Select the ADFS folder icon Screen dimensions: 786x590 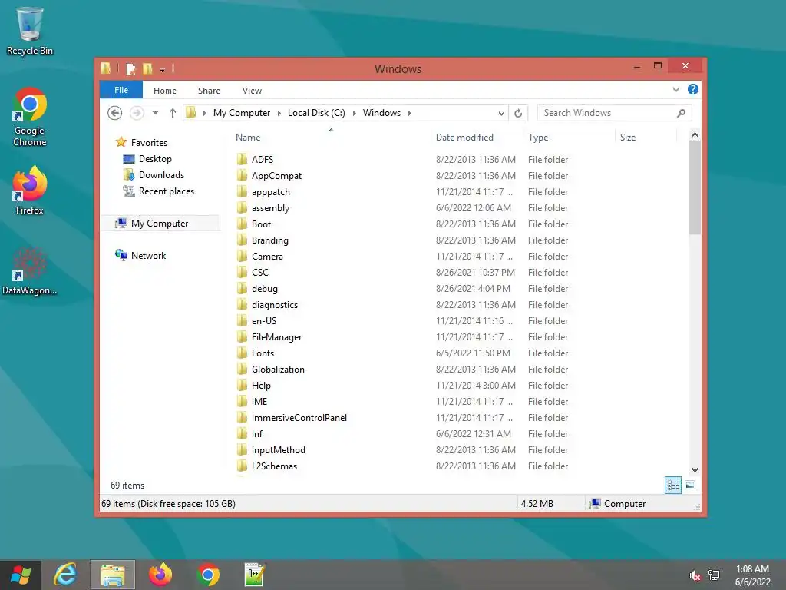click(x=242, y=159)
